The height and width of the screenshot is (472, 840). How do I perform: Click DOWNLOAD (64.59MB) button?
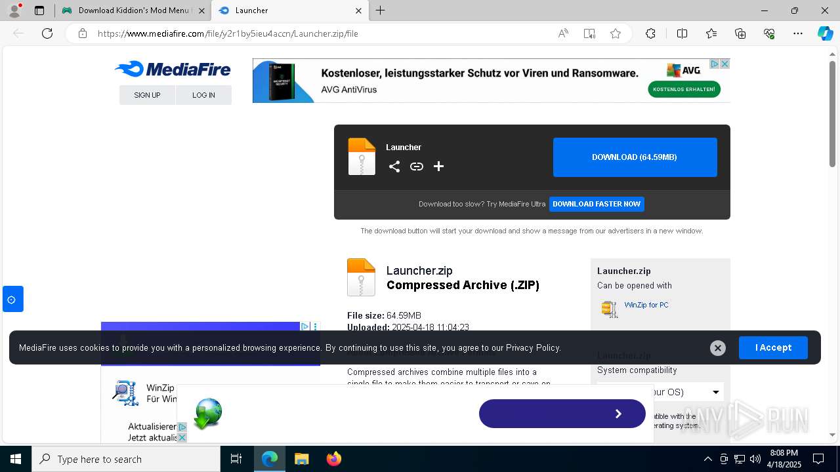click(x=635, y=157)
